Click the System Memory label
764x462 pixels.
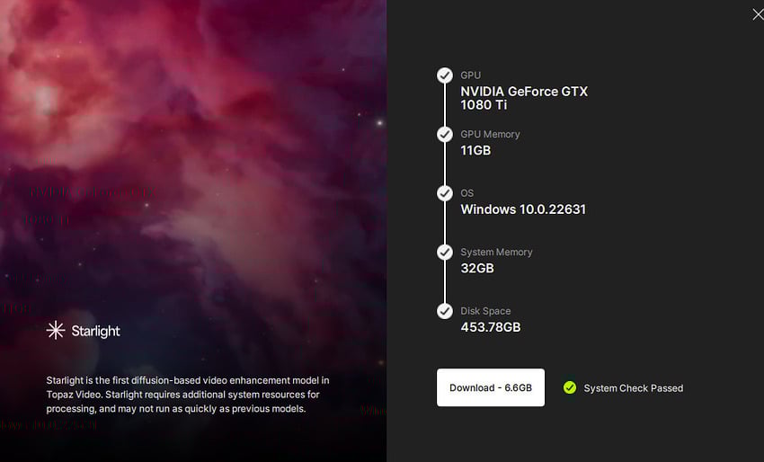click(x=496, y=252)
